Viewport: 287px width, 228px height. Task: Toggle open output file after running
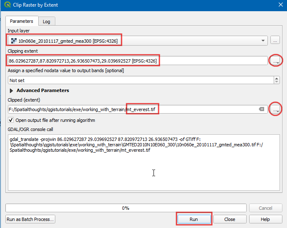coord(11,120)
